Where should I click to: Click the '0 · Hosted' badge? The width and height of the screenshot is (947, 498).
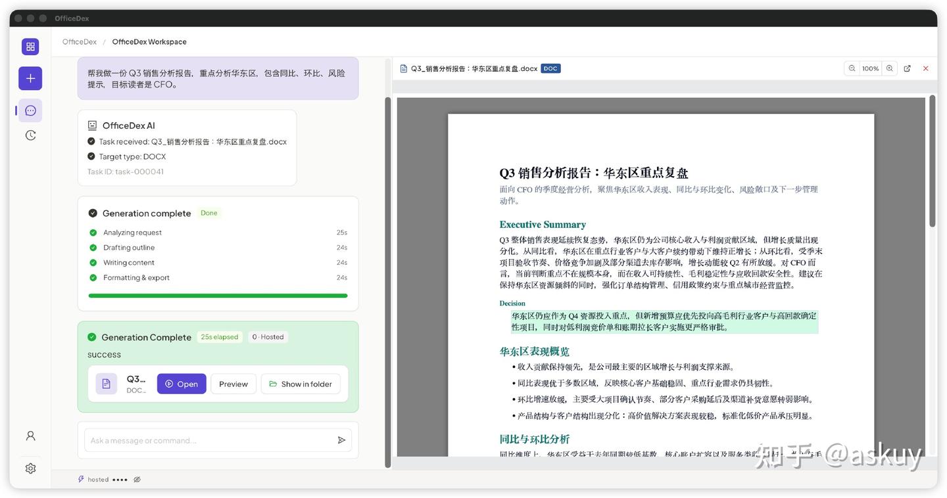tap(268, 337)
